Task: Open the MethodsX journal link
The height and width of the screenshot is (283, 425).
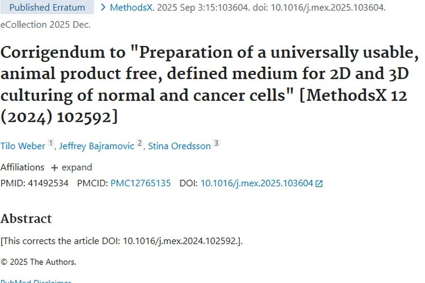Action: point(131,8)
